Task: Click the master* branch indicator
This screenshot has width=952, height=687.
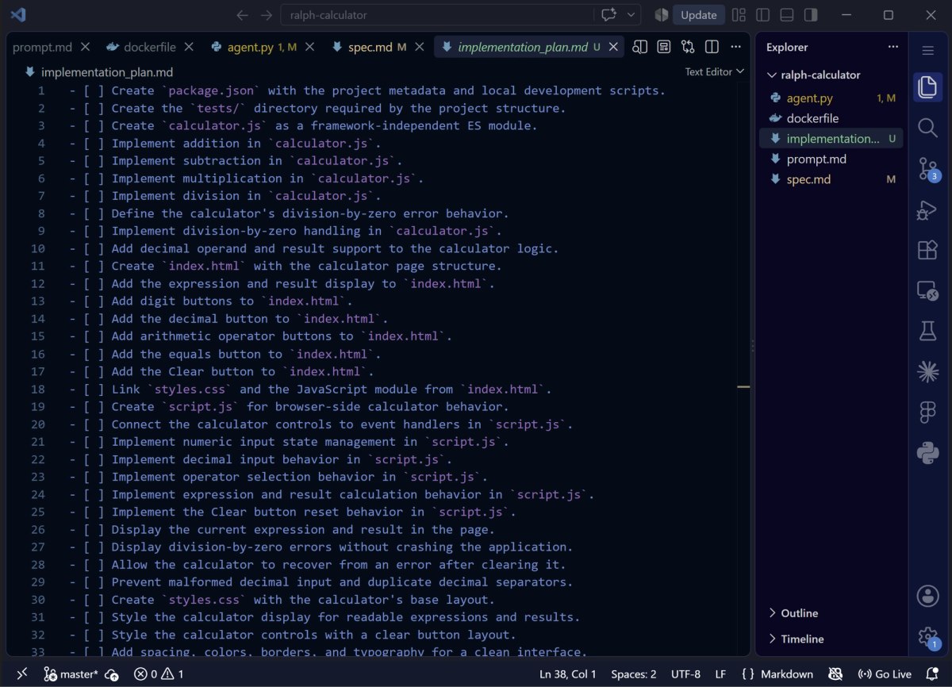Action: (x=71, y=674)
